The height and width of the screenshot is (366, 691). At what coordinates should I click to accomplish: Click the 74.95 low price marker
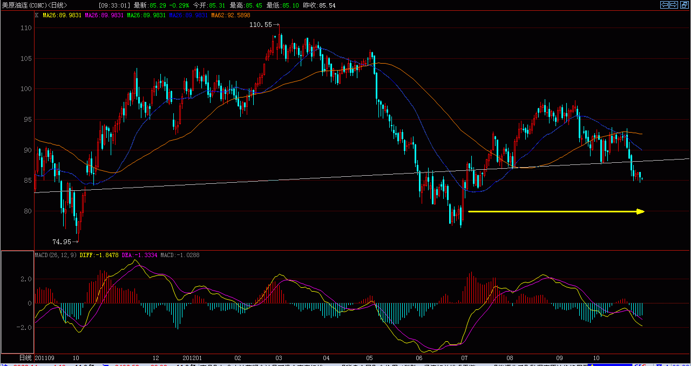[x=62, y=241]
